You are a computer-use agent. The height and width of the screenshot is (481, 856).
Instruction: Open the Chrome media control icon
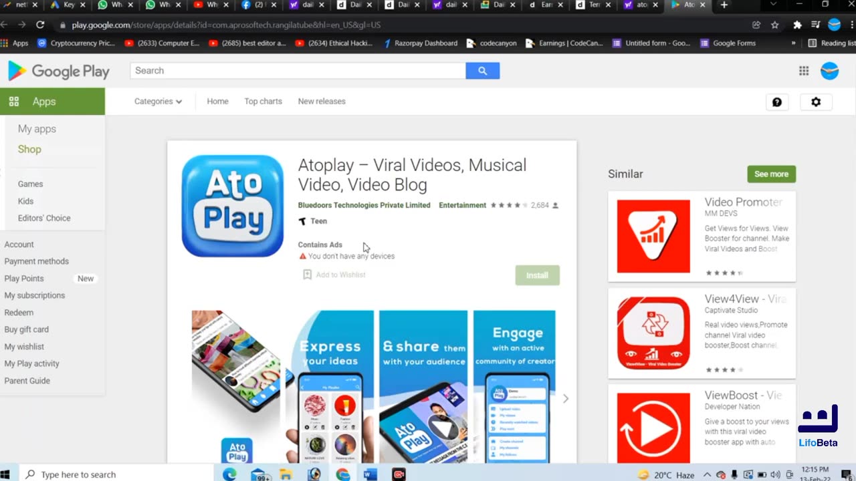[815, 25]
